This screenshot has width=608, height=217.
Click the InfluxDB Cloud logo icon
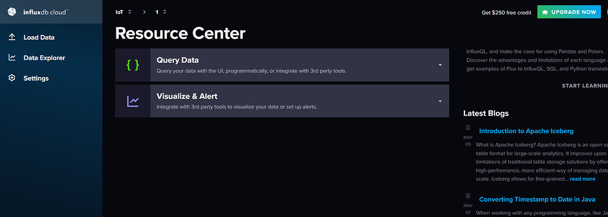point(12,12)
